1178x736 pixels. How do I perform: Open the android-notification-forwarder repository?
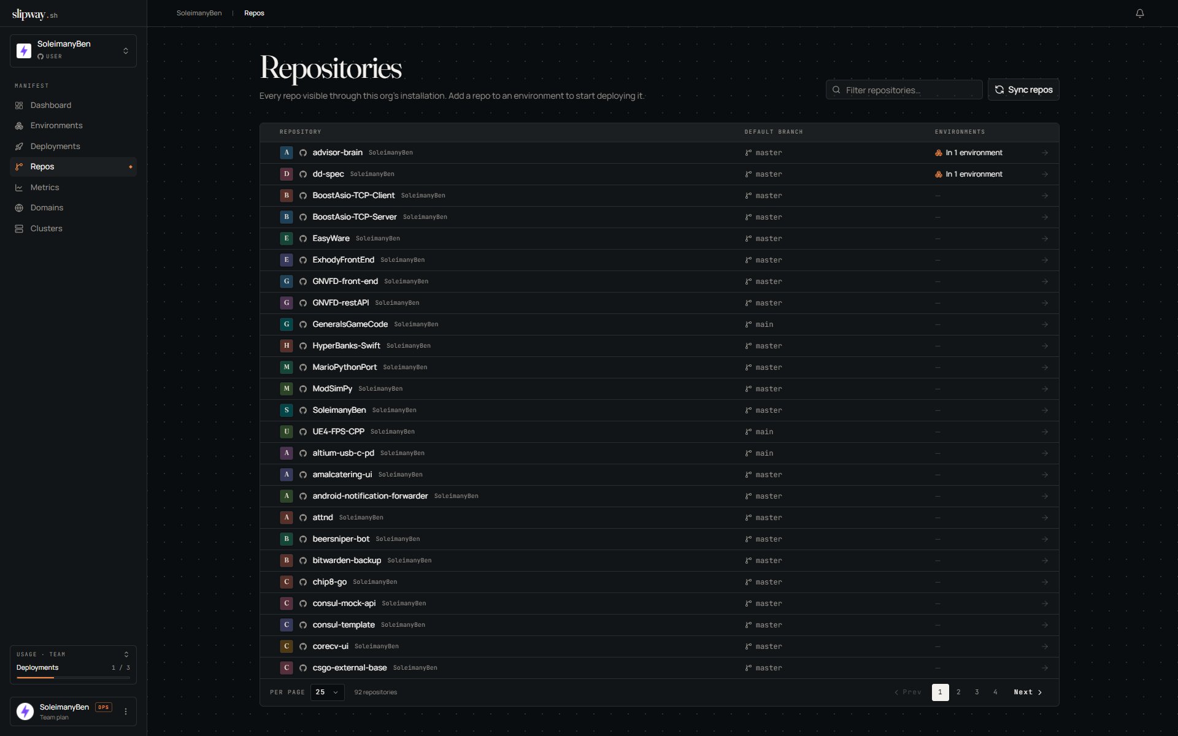coord(370,496)
